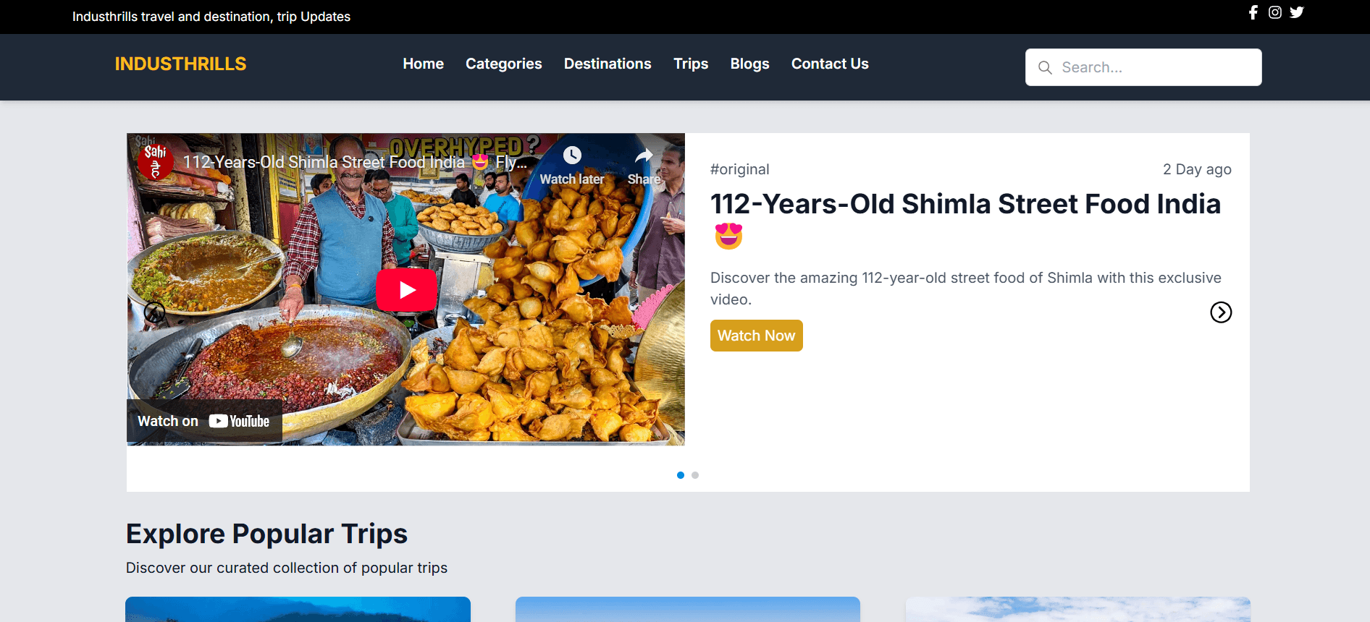
Task: Open the Instagram social icon
Action: 1275,12
